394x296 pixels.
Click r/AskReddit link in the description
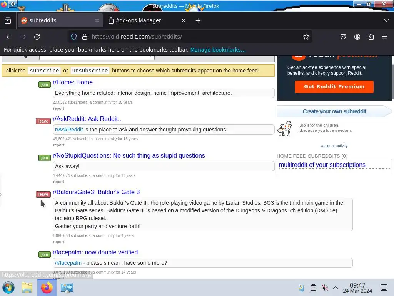pos(69,129)
